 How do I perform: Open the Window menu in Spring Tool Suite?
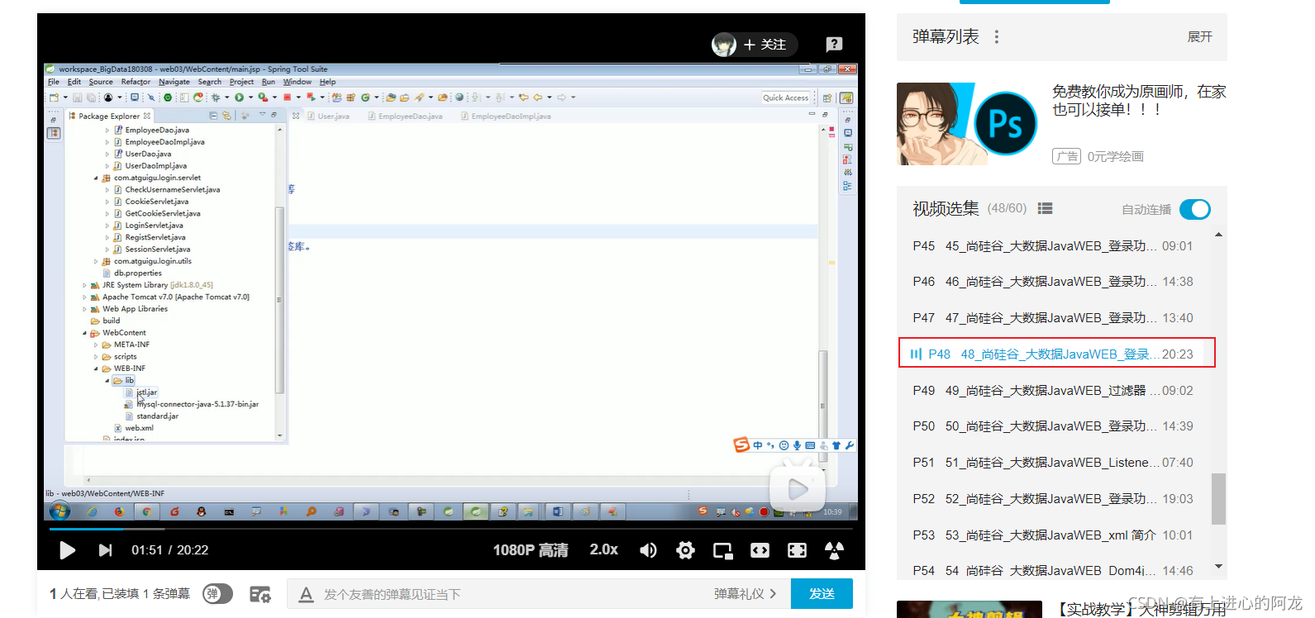click(x=298, y=82)
